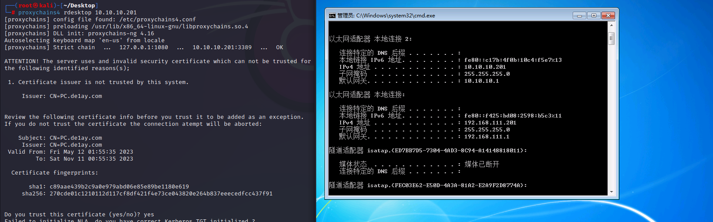Click the 'Autoselecting keyboard map' line
Viewport: 713px width, 222px height.
coord(84,40)
